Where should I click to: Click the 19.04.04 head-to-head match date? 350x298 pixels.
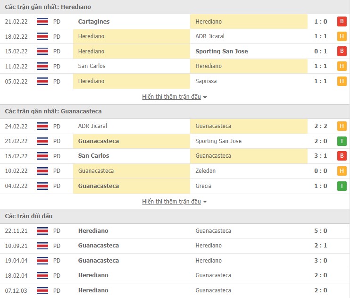point(15,261)
